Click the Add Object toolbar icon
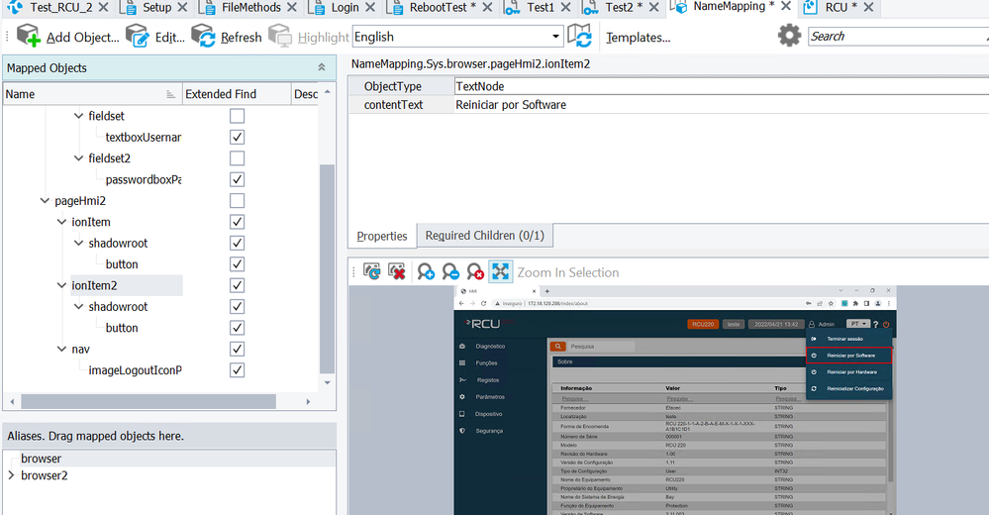989x515 pixels. pos(29,37)
